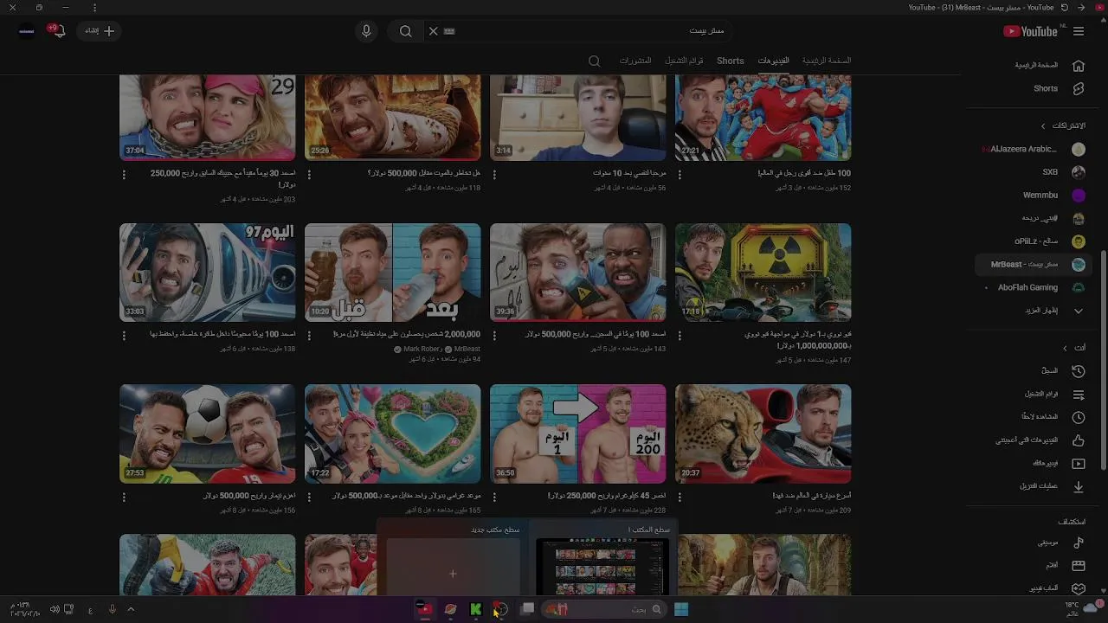Open Your videos (فيديوهاتك) in the sidebar
This screenshot has height=623, width=1108.
point(1035,464)
